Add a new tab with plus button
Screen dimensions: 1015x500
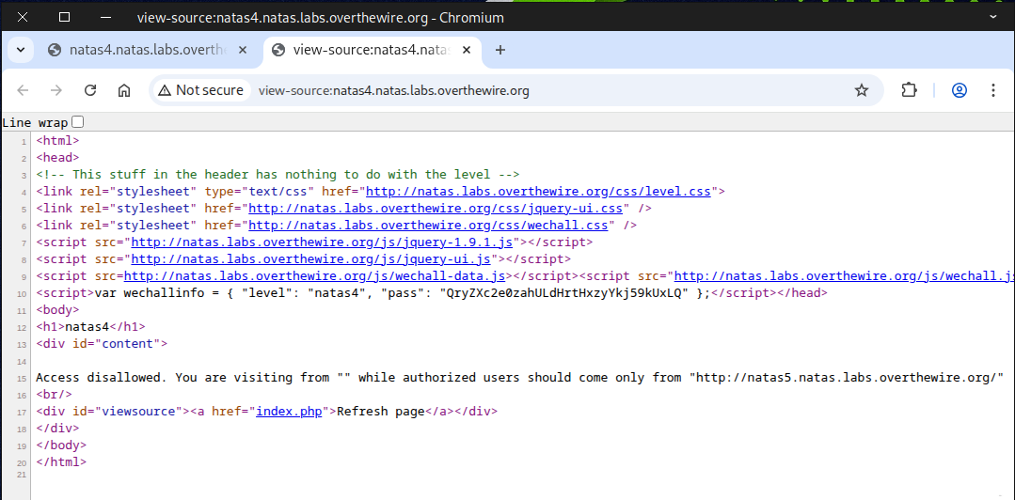[500, 50]
